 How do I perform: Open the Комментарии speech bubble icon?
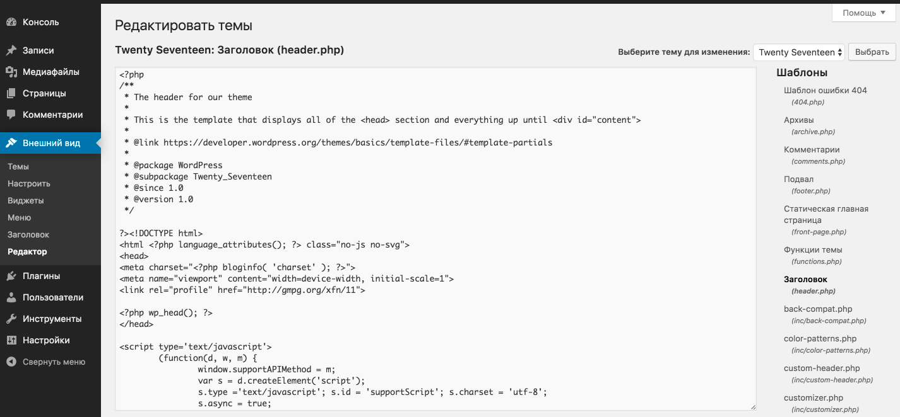pos(11,115)
